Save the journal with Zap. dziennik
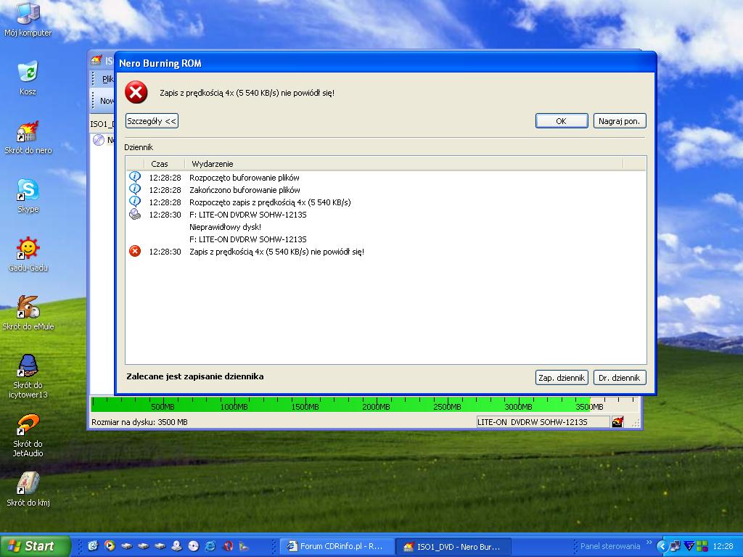Image resolution: width=743 pixels, height=557 pixels. pos(562,377)
